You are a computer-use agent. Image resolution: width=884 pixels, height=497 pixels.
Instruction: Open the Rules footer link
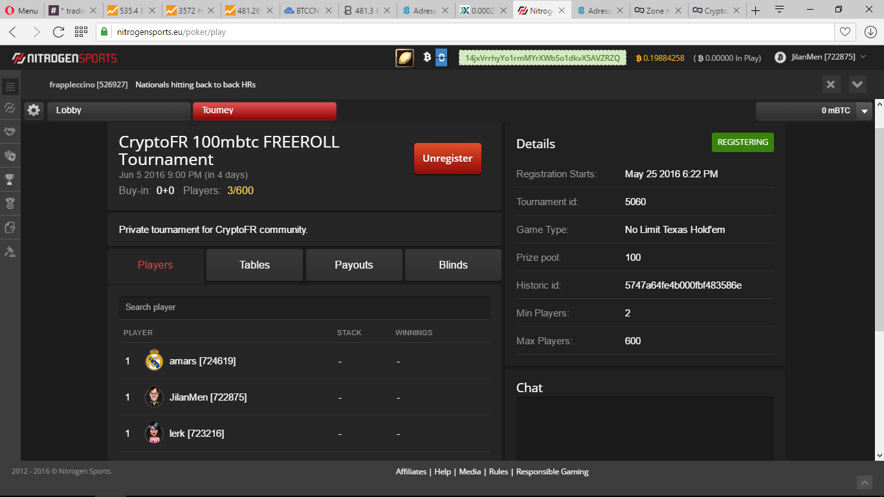[498, 472]
